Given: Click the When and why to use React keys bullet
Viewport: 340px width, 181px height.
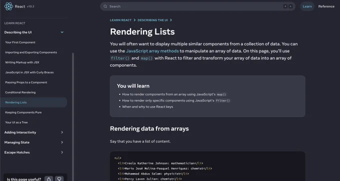Looking at the screenshot, I should coord(147,107).
